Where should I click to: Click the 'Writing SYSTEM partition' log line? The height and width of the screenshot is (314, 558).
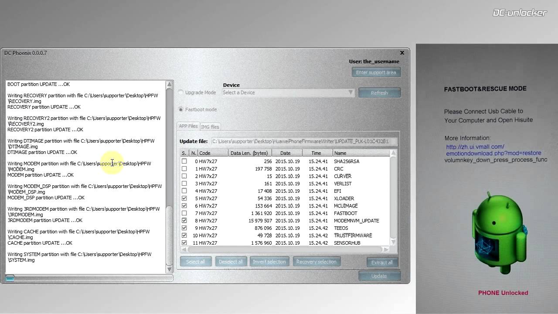click(79, 257)
